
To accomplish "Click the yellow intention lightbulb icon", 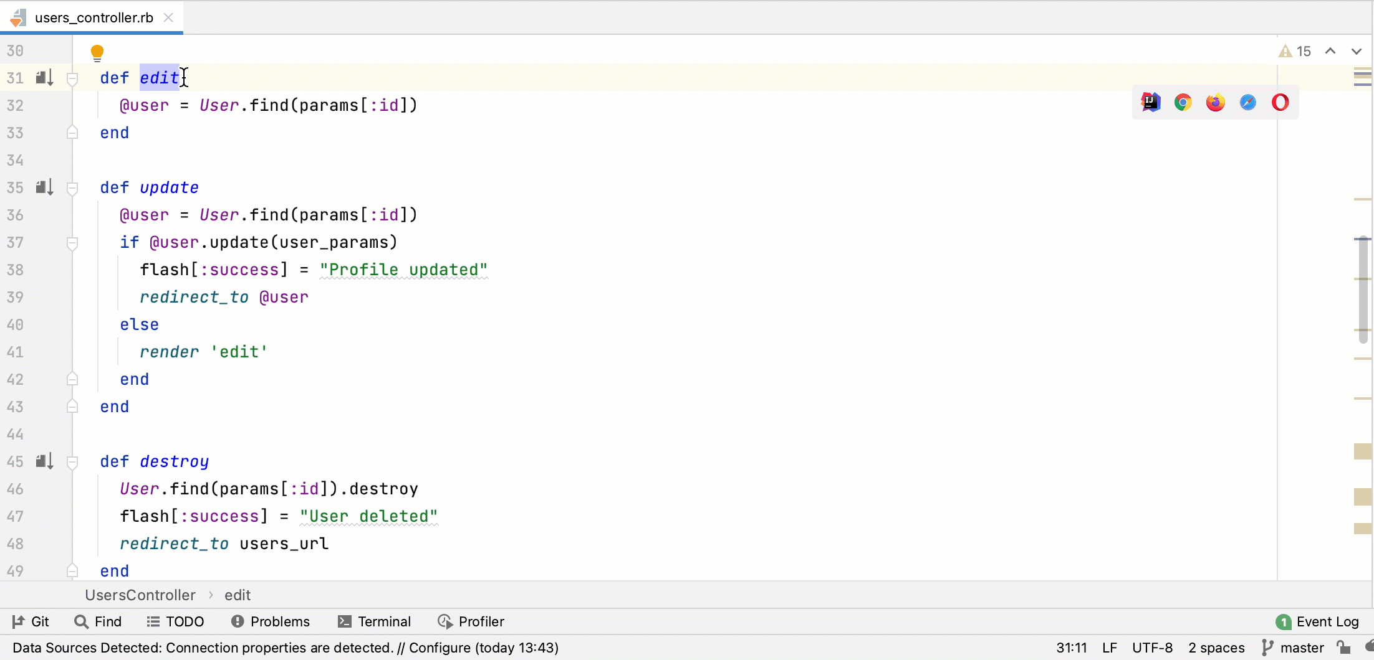I will pyautogui.click(x=97, y=52).
